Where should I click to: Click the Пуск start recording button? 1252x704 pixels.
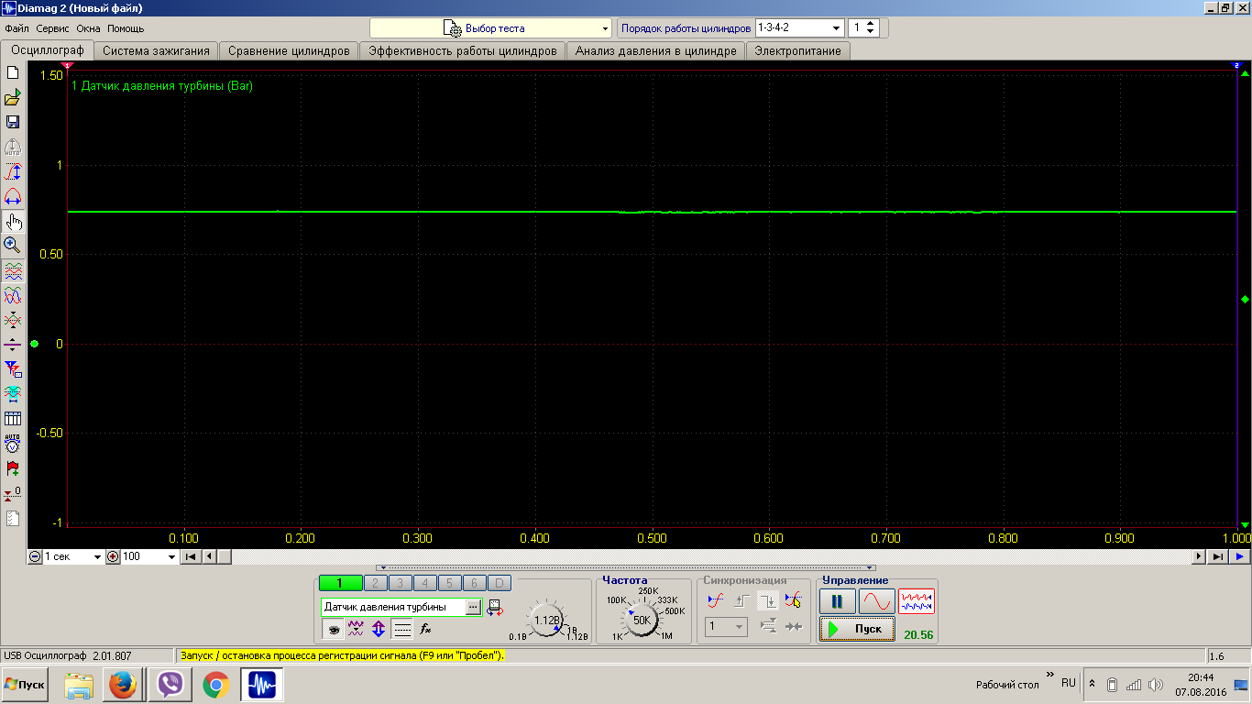(x=857, y=629)
